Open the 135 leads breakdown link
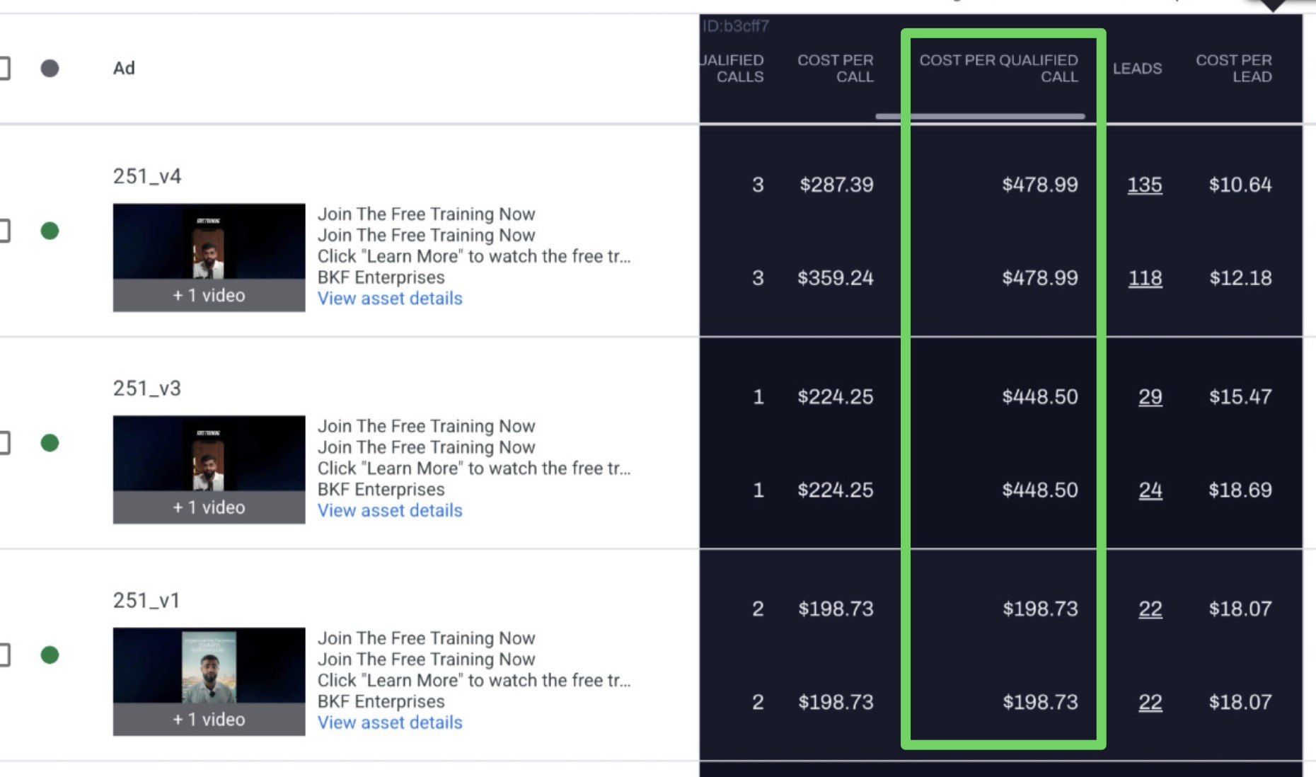 1145,185
